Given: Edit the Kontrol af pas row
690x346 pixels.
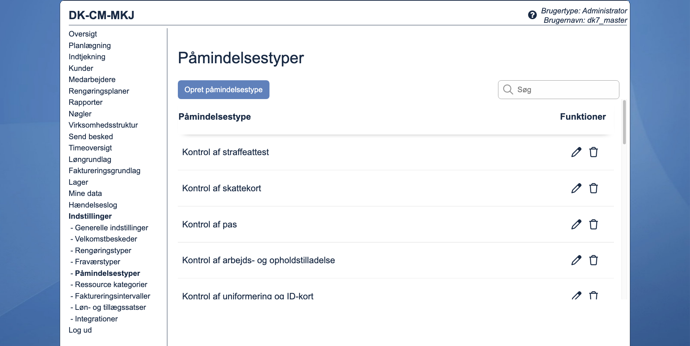Looking at the screenshot, I should click(576, 224).
